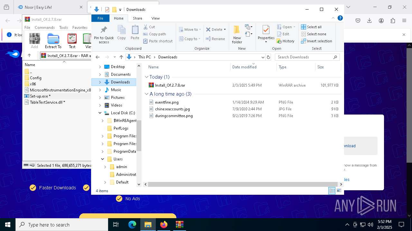Image resolution: width=412 pixels, height=231 pixels.
Task: Open Microsoft Edge from taskbar
Action: (132, 225)
